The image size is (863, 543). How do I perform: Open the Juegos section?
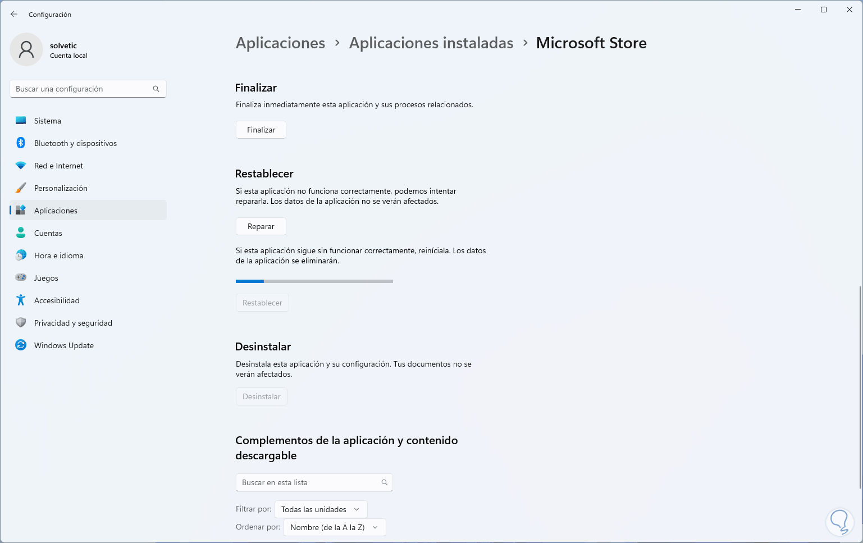tap(45, 277)
